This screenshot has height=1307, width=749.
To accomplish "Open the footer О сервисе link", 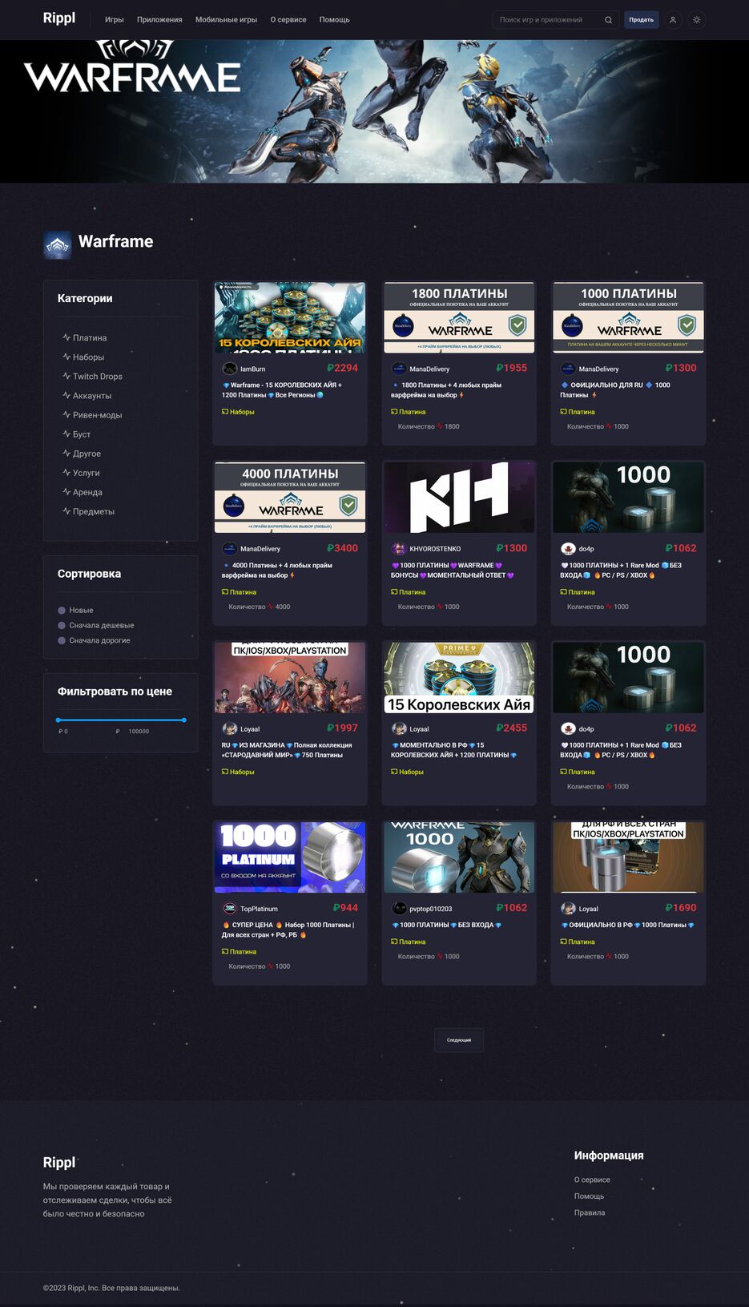I will [x=592, y=1180].
